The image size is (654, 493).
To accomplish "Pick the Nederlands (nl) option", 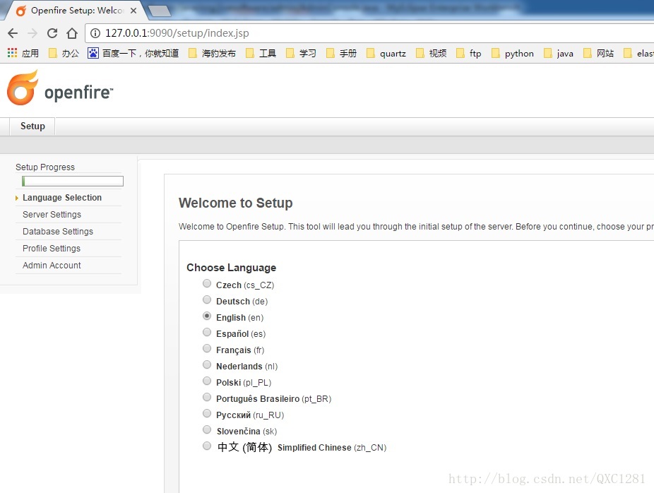I will coord(207,365).
